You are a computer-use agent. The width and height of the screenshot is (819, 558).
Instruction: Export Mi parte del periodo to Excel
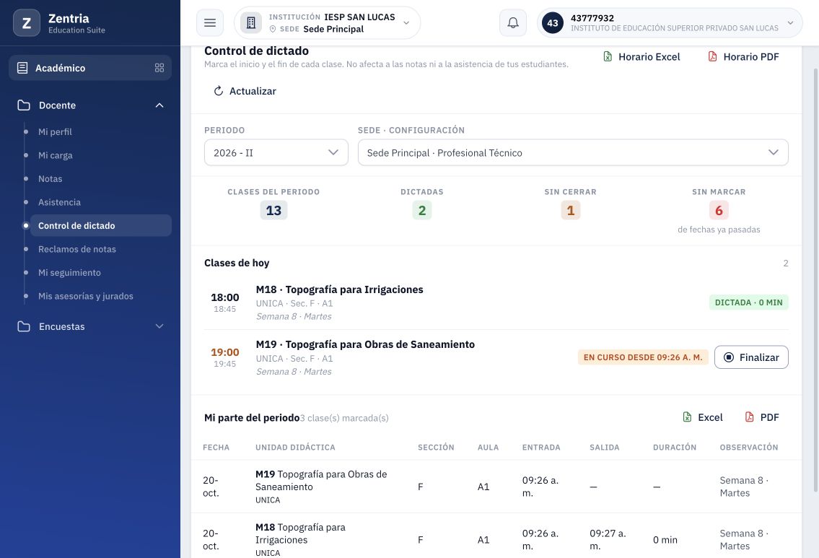pos(703,417)
